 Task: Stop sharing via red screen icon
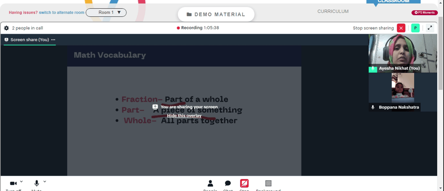pos(244,183)
